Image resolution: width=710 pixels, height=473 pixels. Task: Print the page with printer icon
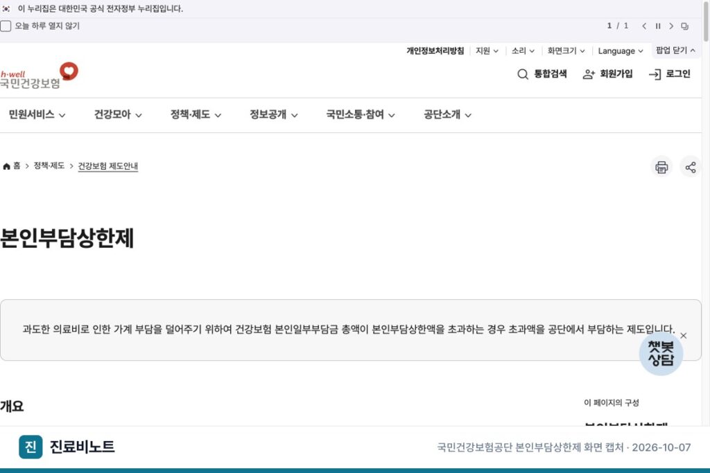click(x=661, y=168)
